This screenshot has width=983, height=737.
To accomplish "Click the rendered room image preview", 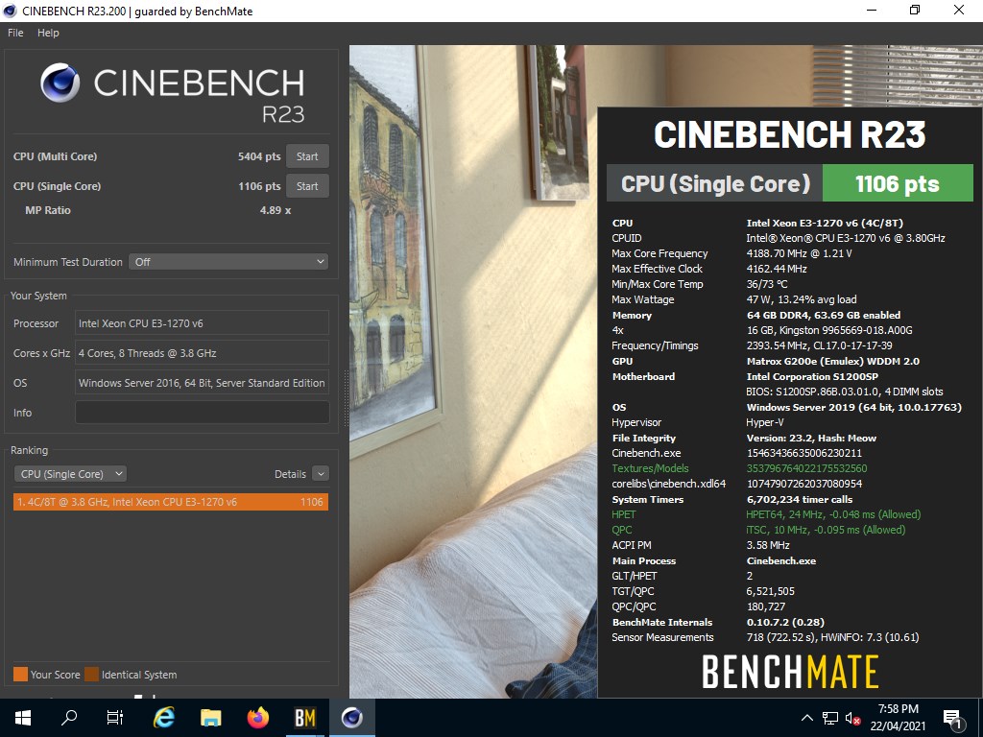I will click(x=472, y=371).
